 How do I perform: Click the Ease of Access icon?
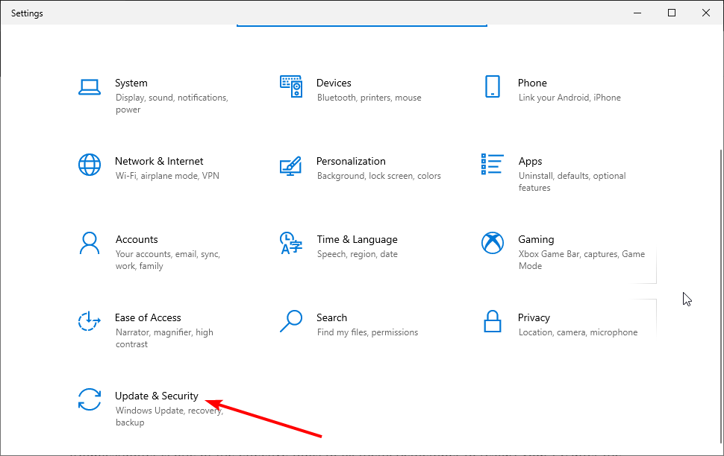pos(89,321)
